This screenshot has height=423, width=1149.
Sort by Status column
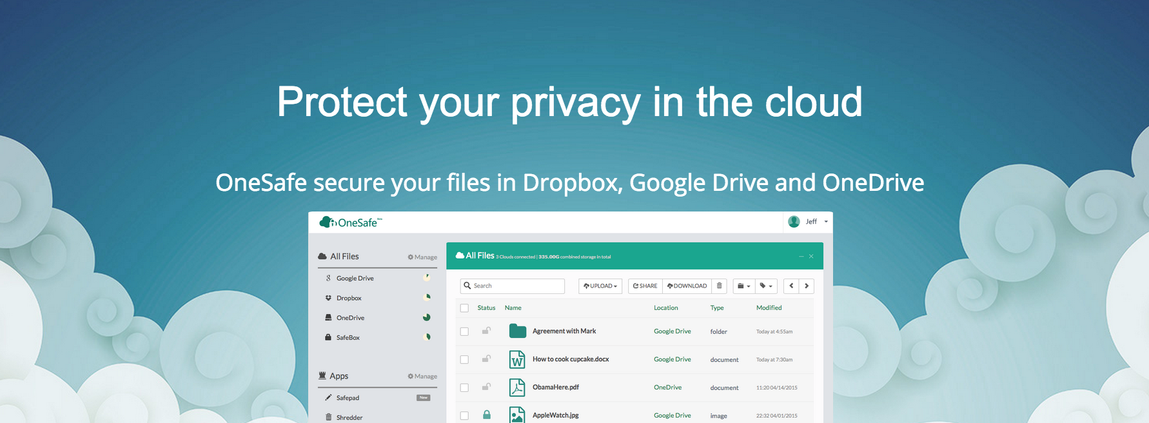point(486,308)
